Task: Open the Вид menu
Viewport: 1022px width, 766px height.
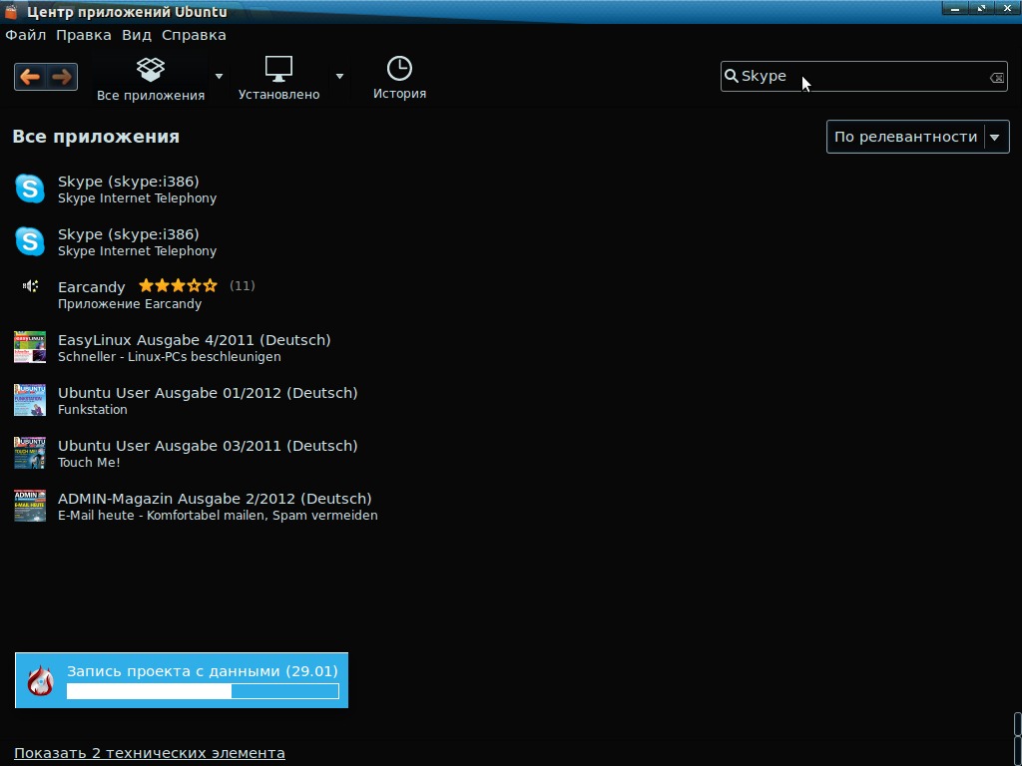Action: tap(136, 35)
